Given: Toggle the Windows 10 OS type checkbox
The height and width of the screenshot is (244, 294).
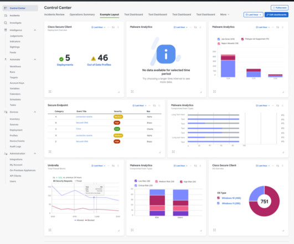Looking at the screenshot, I should tap(218, 198).
